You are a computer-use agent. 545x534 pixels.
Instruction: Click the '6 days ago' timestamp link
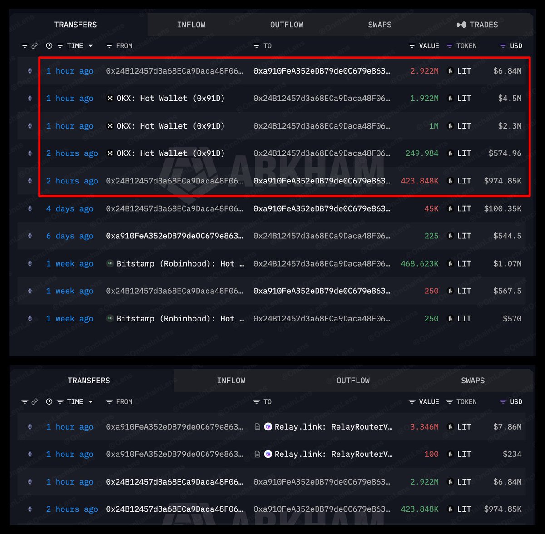(x=69, y=236)
